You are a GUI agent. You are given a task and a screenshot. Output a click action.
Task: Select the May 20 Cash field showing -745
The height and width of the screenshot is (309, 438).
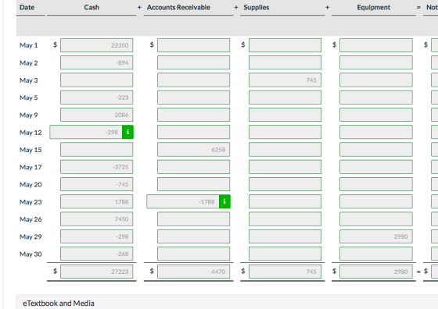click(97, 184)
